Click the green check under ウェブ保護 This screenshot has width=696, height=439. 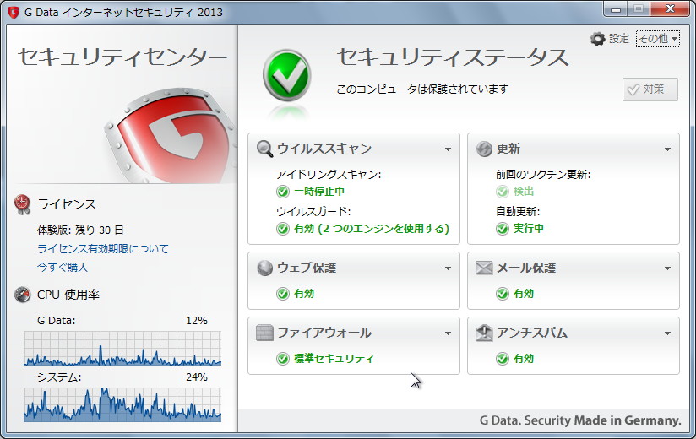pos(283,294)
